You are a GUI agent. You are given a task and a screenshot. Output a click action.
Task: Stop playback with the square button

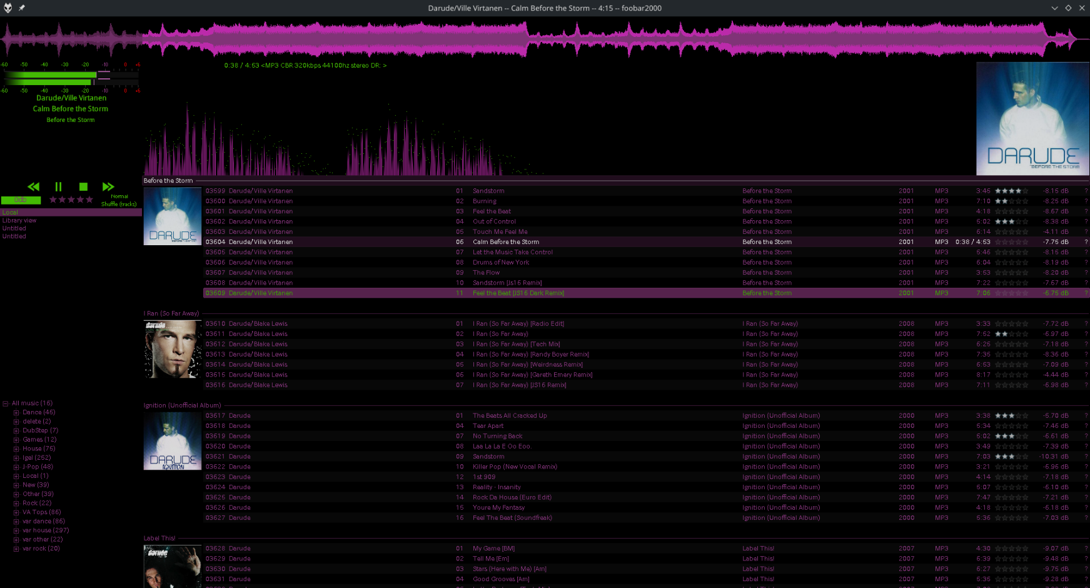point(83,186)
